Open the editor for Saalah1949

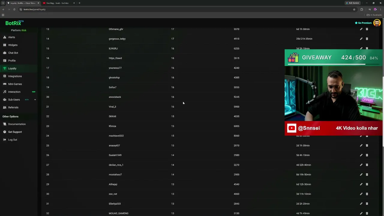361,155
